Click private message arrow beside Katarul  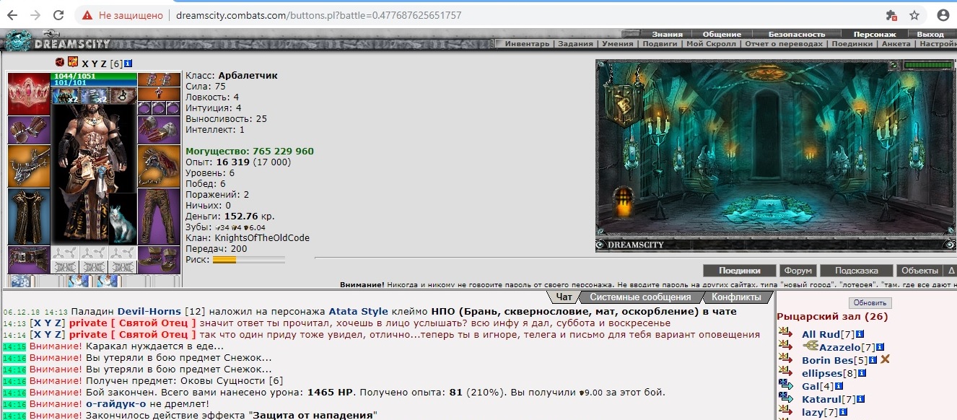pos(787,398)
